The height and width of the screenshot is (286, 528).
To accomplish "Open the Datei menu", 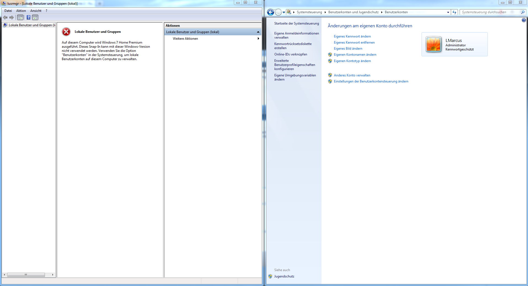I will coord(8,11).
